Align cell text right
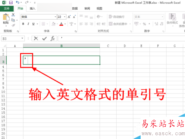This screenshot has height=139, width=185. [91, 24]
